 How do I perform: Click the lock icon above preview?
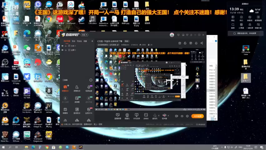pos(185,43)
